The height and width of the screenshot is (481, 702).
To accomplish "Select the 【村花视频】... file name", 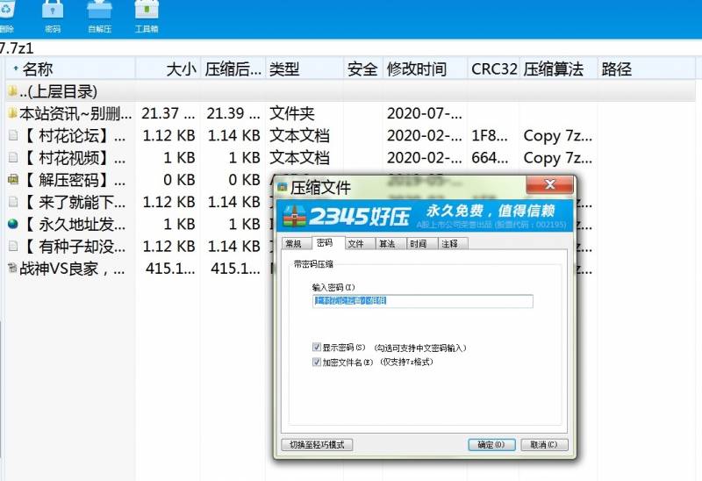I will [x=74, y=158].
